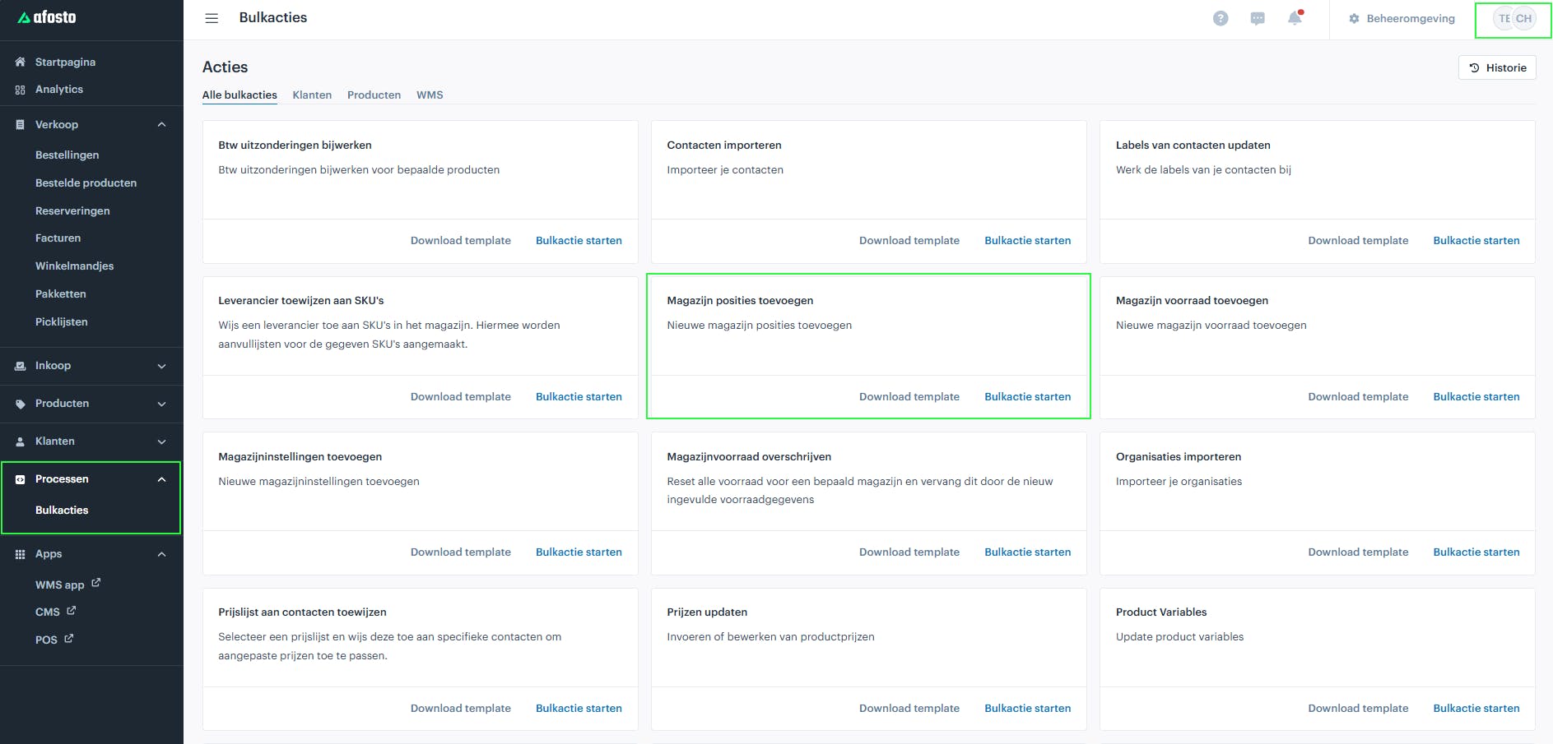1553x744 pixels.
Task: Open Winkelmandjes in the sidebar
Action: pos(74,266)
